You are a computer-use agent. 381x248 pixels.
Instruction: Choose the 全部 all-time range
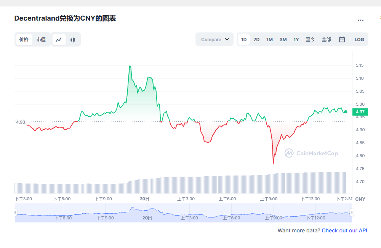327,39
